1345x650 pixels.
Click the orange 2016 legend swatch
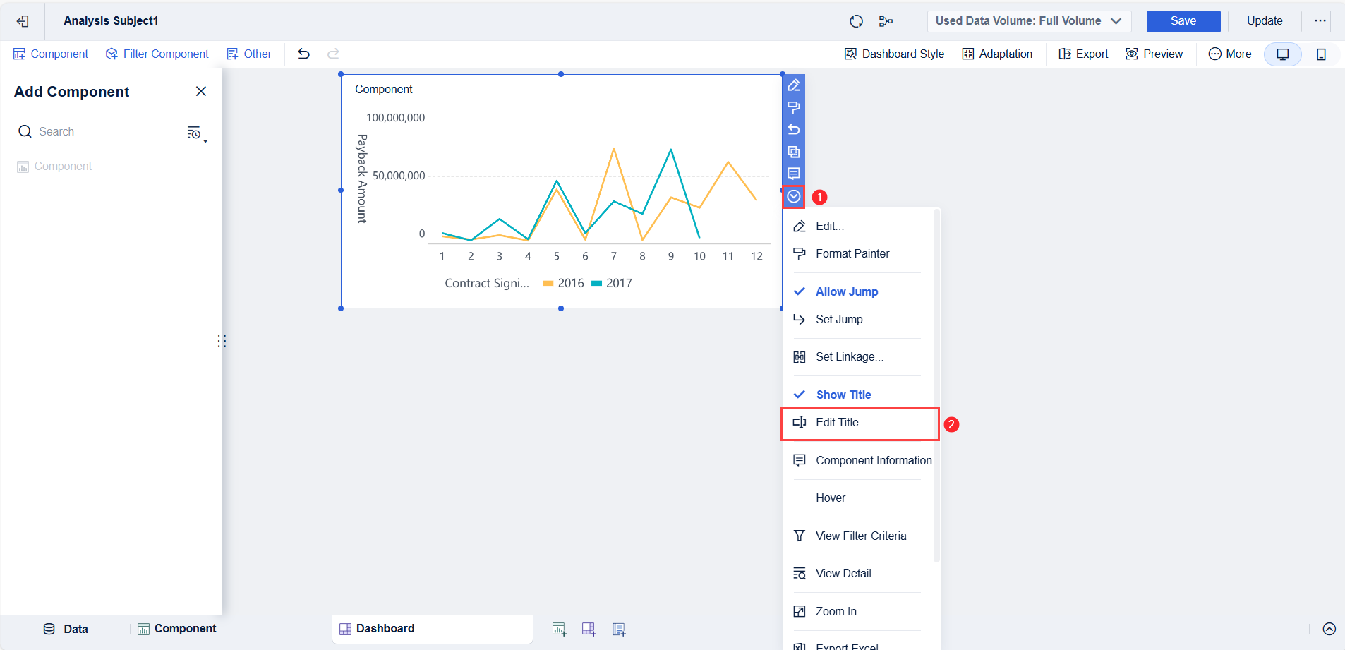548,283
